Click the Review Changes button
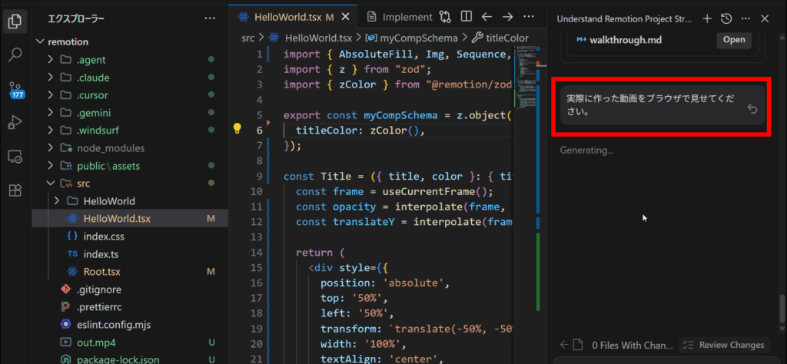Screen dimensions: 787x364 [723, 345]
